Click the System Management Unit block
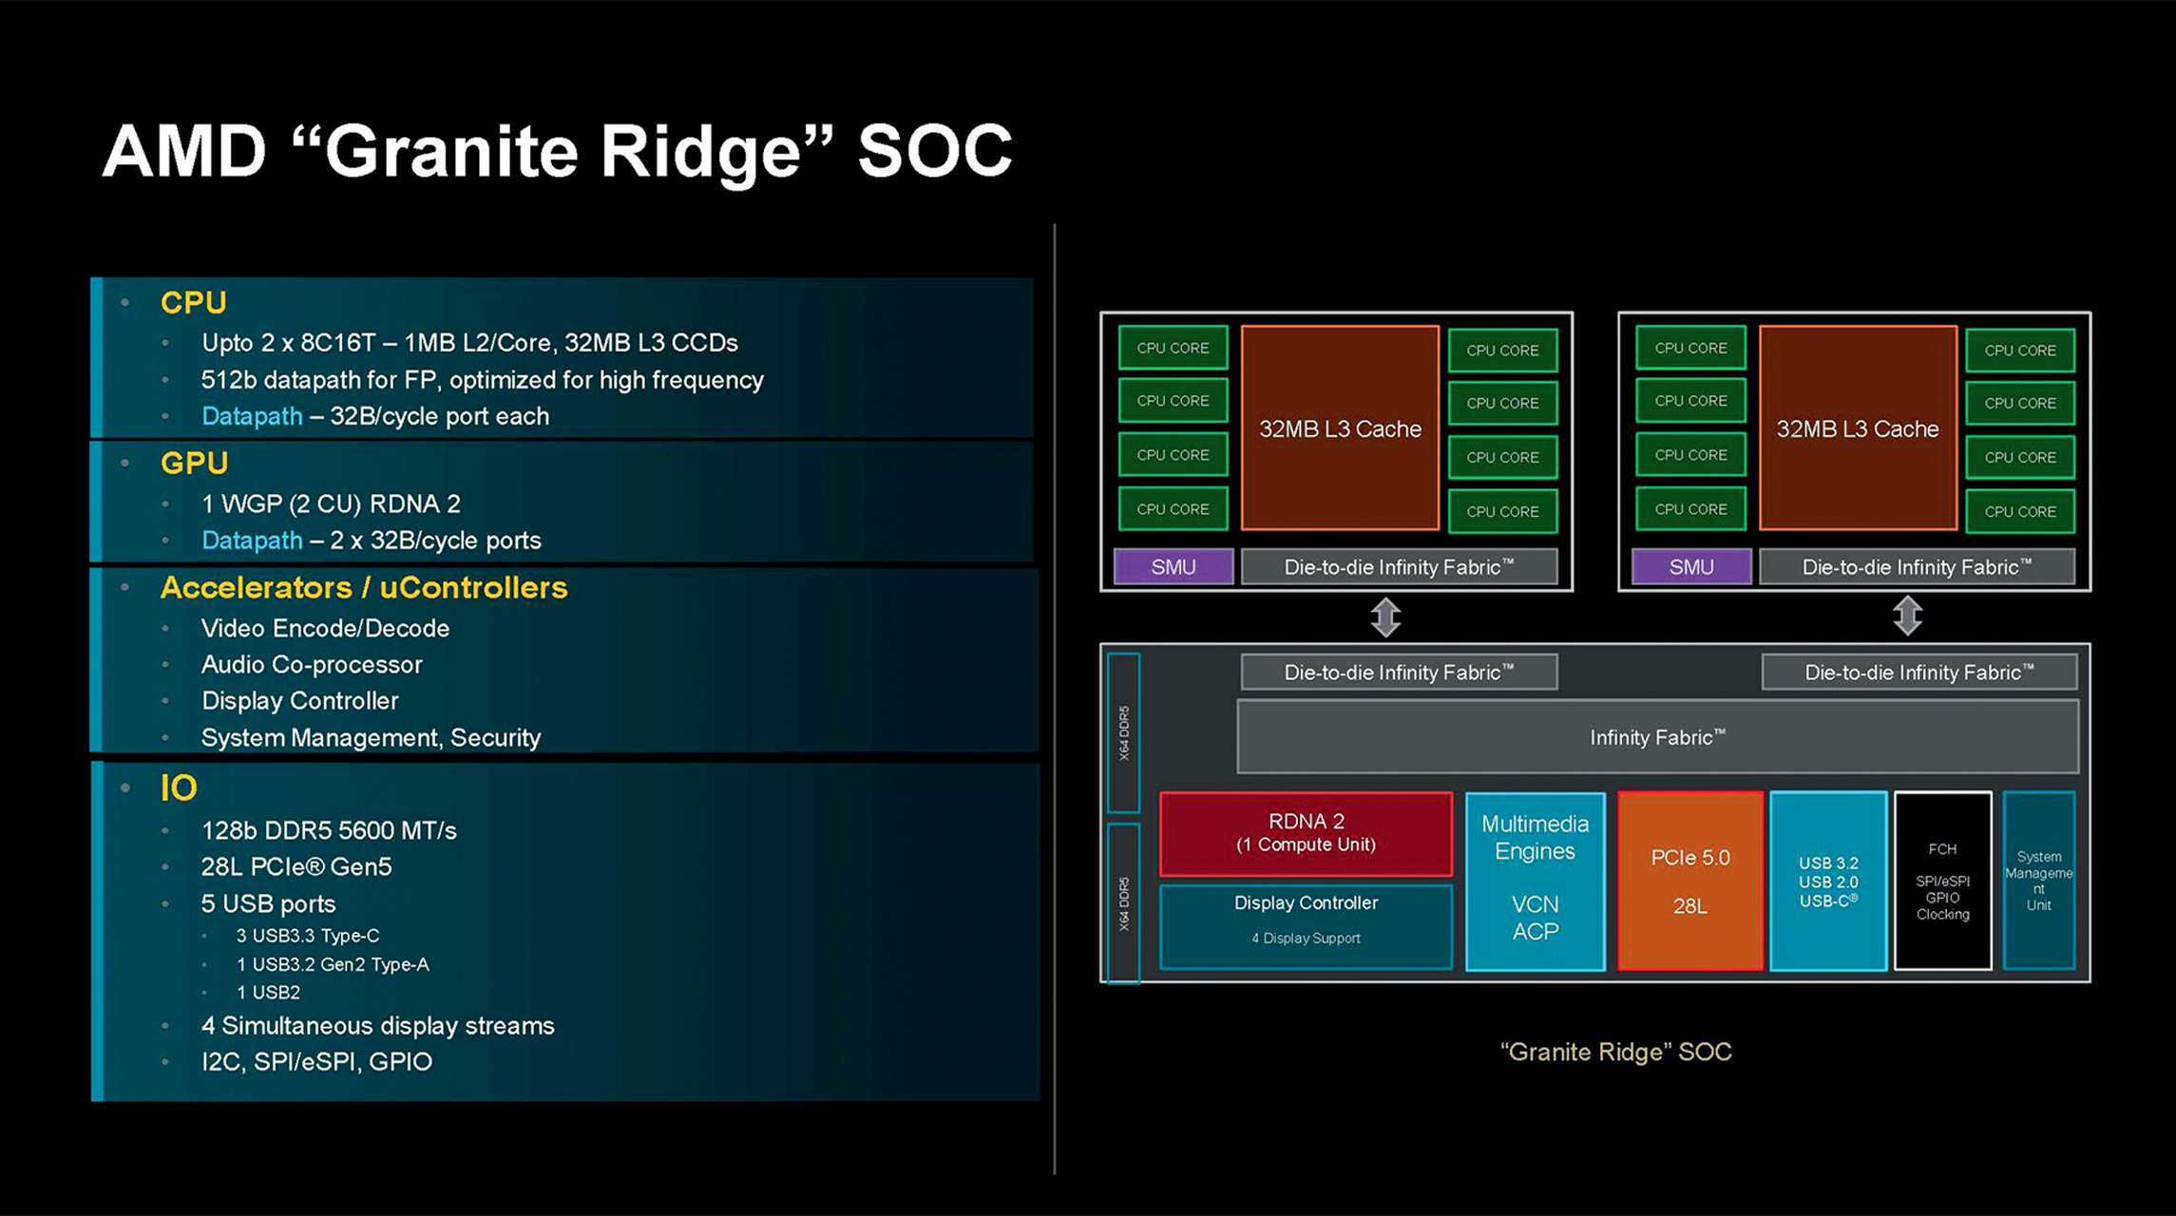Screen dimensions: 2176x1216 pos(2038,881)
